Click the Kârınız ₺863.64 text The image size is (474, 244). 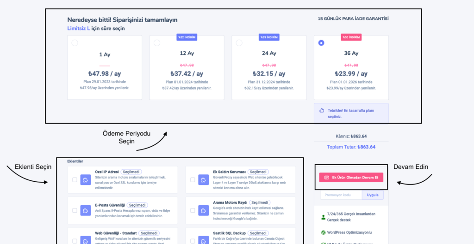point(351,136)
